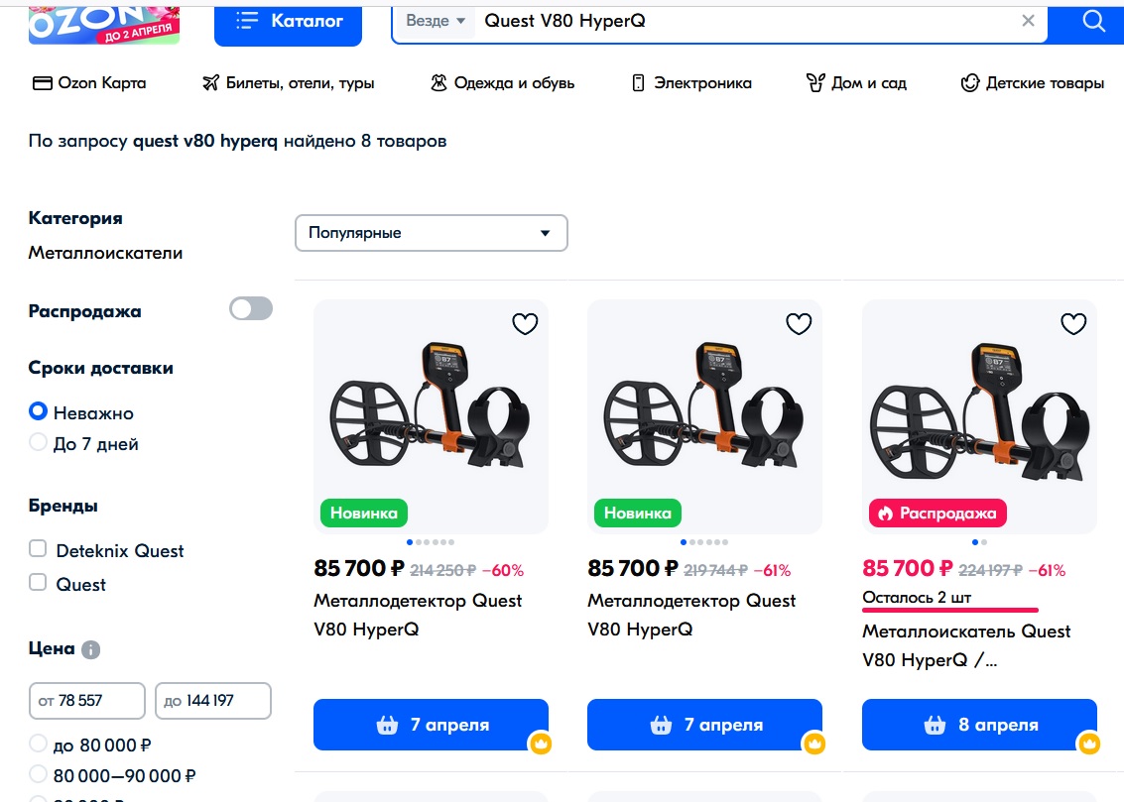The width and height of the screenshot is (1124, 802).
Task: Click the magnifying glass search button
Action: click(1093, 21)
